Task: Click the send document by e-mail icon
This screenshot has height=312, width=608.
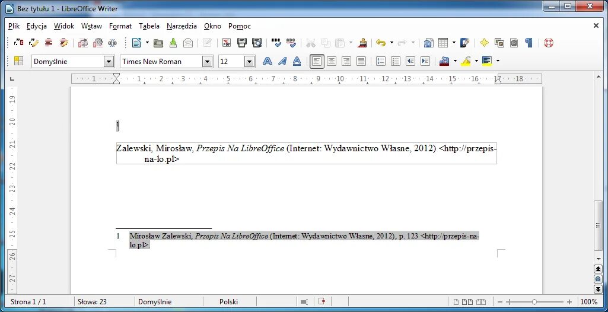Action: pyautogui.click(x=188, y=43)
